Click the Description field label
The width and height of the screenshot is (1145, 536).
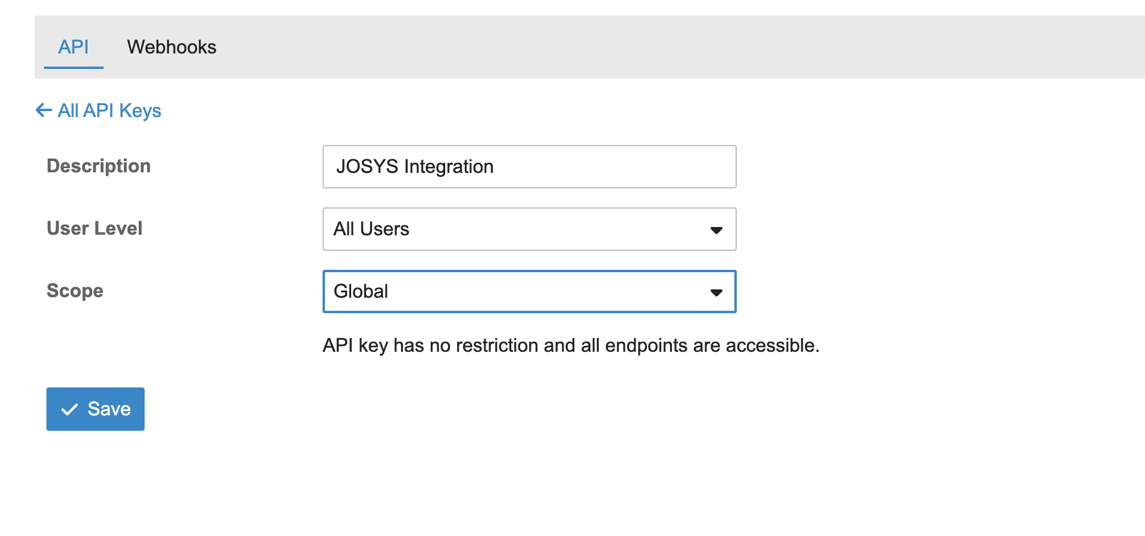coord(99,166)
